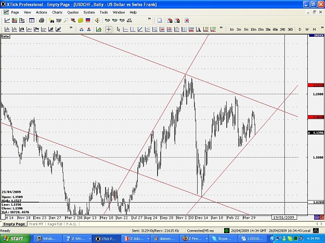The height and width of the screenshot is (243, 325).
Task: Open the Time & Sales (TS) icon
Action: point(22,20)
